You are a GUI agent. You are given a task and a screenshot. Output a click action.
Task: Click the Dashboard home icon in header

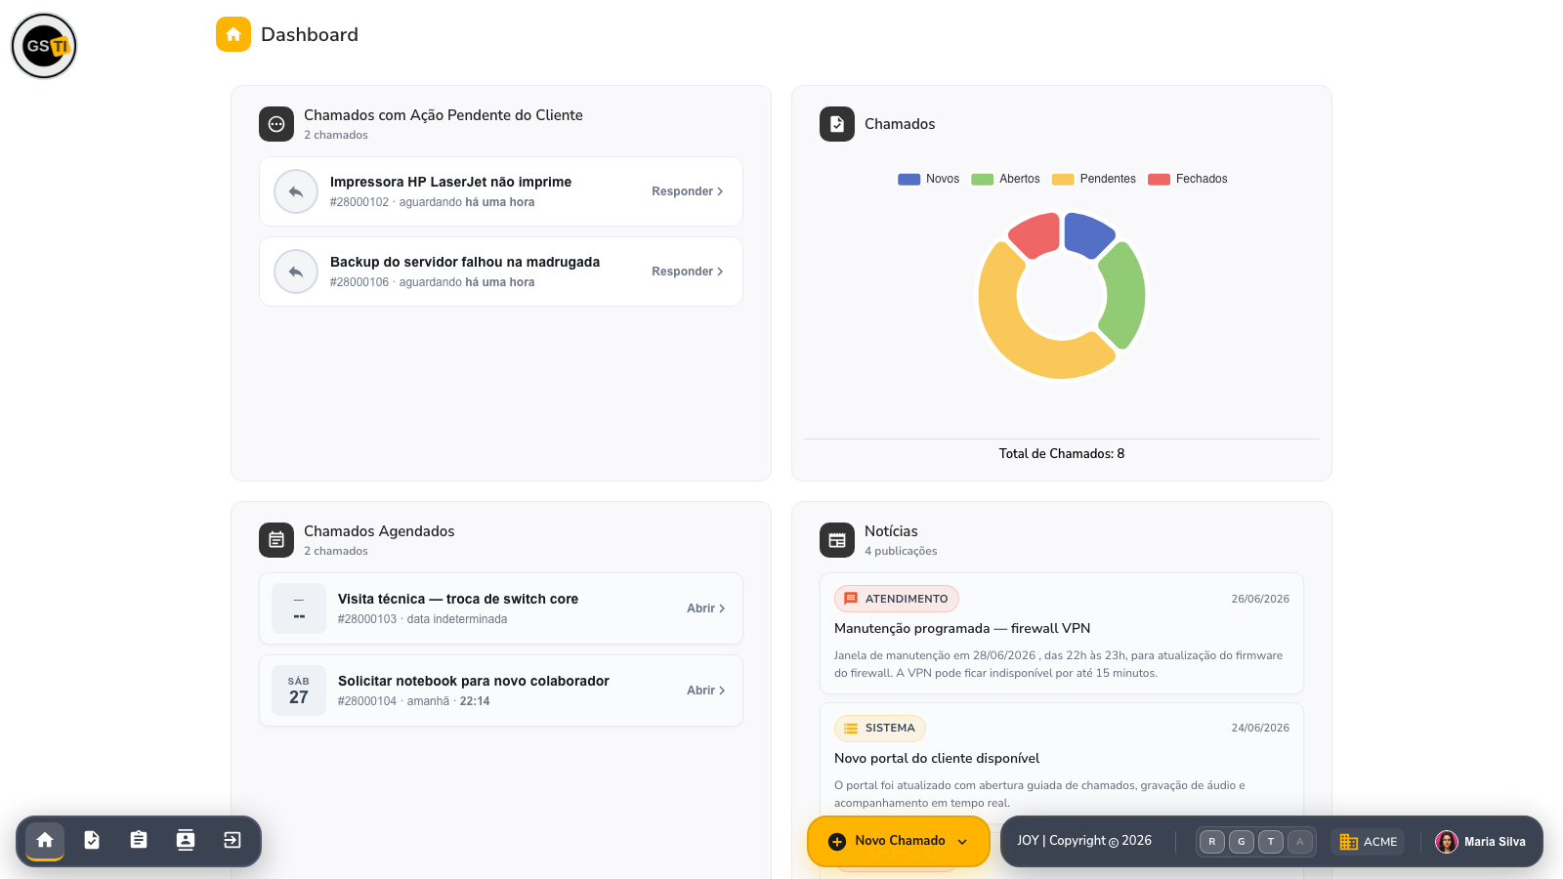click(x=233, y=34)
